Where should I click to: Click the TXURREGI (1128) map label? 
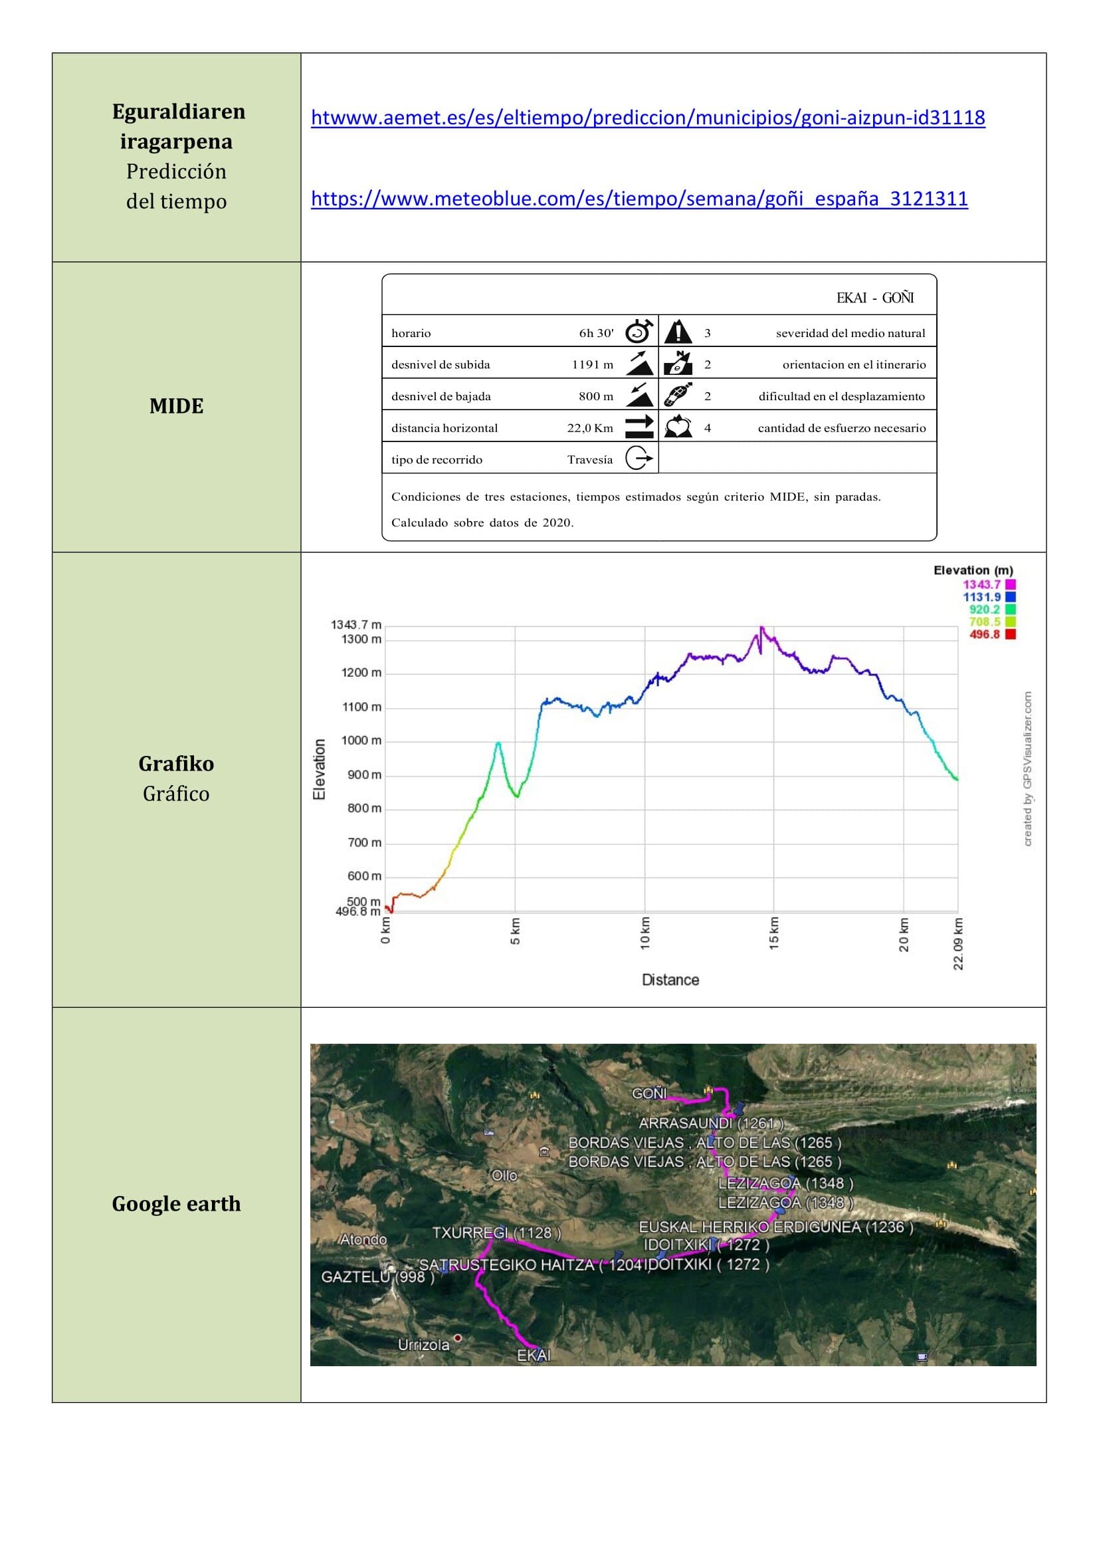point(496,1233)
